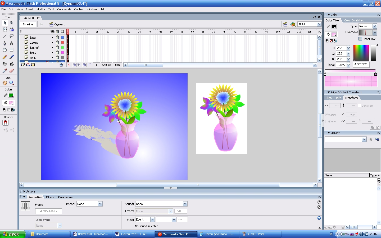Screen dimensions: 381x238
Task: Pick a color in the Color Mixer spectrum
Action: pyautogui.click(x=361, y=53)
